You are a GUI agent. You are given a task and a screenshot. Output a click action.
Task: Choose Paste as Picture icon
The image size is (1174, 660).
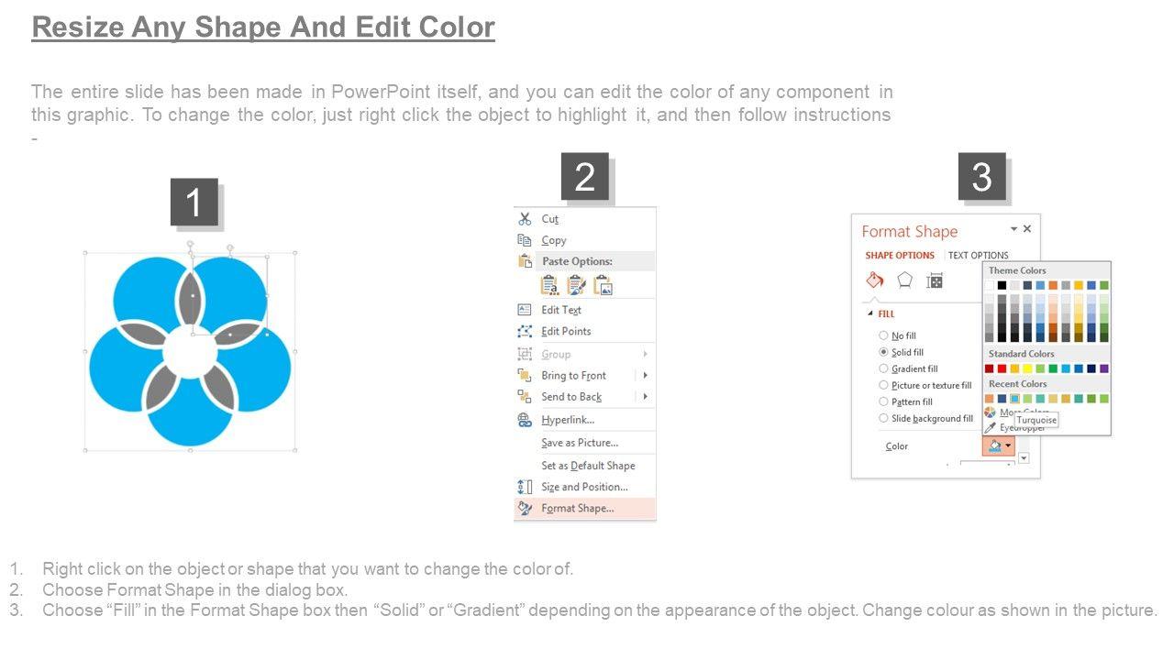point(603,285)
